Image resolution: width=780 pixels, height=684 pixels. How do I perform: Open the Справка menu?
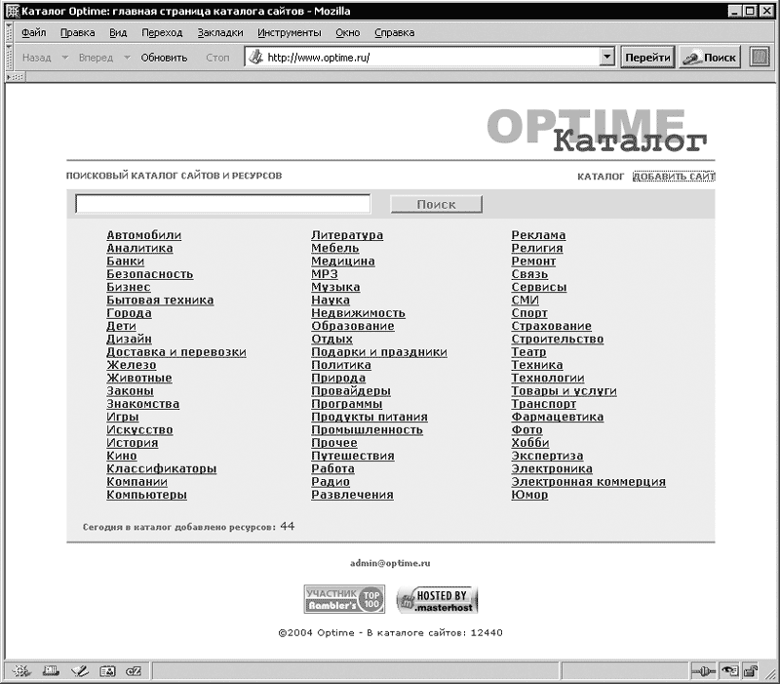tap(395, 33)
